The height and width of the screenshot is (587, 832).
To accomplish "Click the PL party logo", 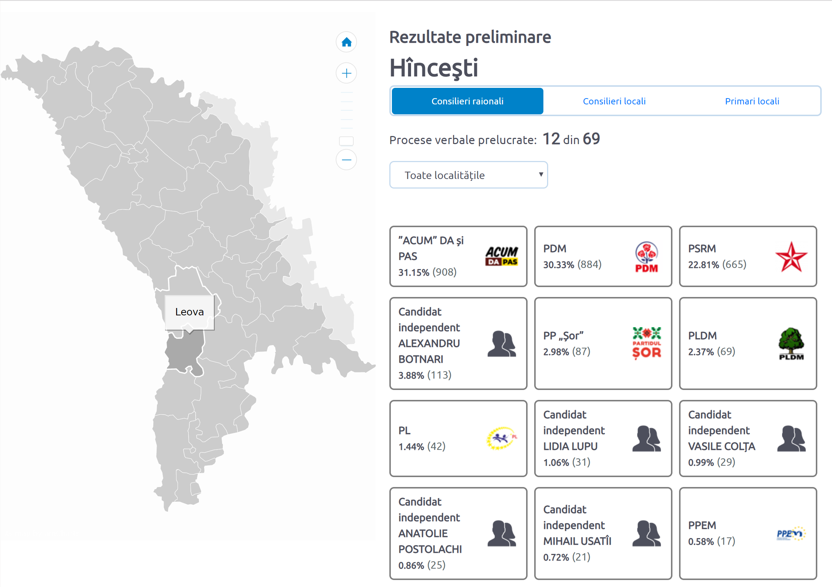I will click(x=501, y=438).
